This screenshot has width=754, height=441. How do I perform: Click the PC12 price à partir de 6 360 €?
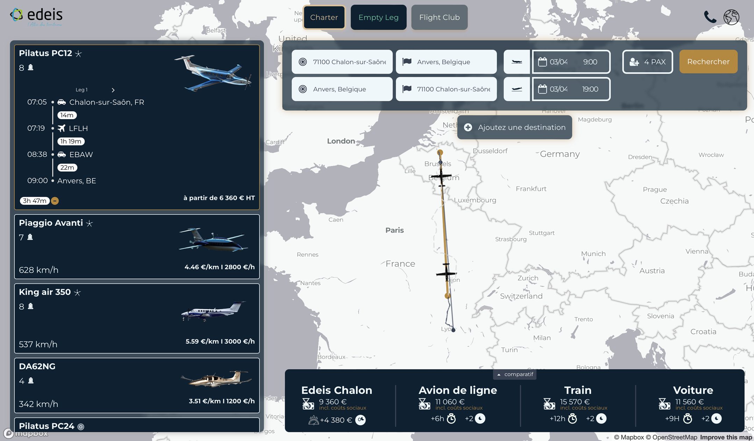tap(219, 198)
